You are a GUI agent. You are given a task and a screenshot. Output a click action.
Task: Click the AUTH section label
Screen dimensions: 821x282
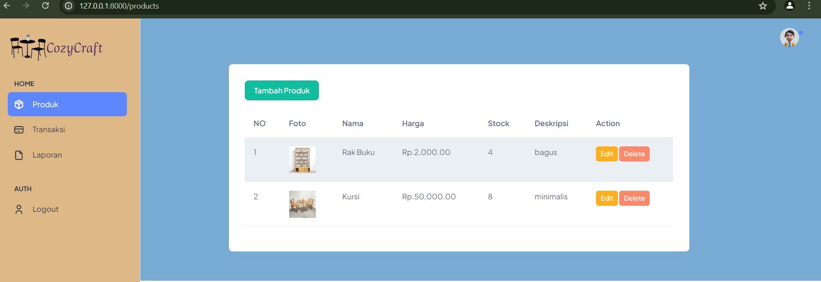point(23,189)
